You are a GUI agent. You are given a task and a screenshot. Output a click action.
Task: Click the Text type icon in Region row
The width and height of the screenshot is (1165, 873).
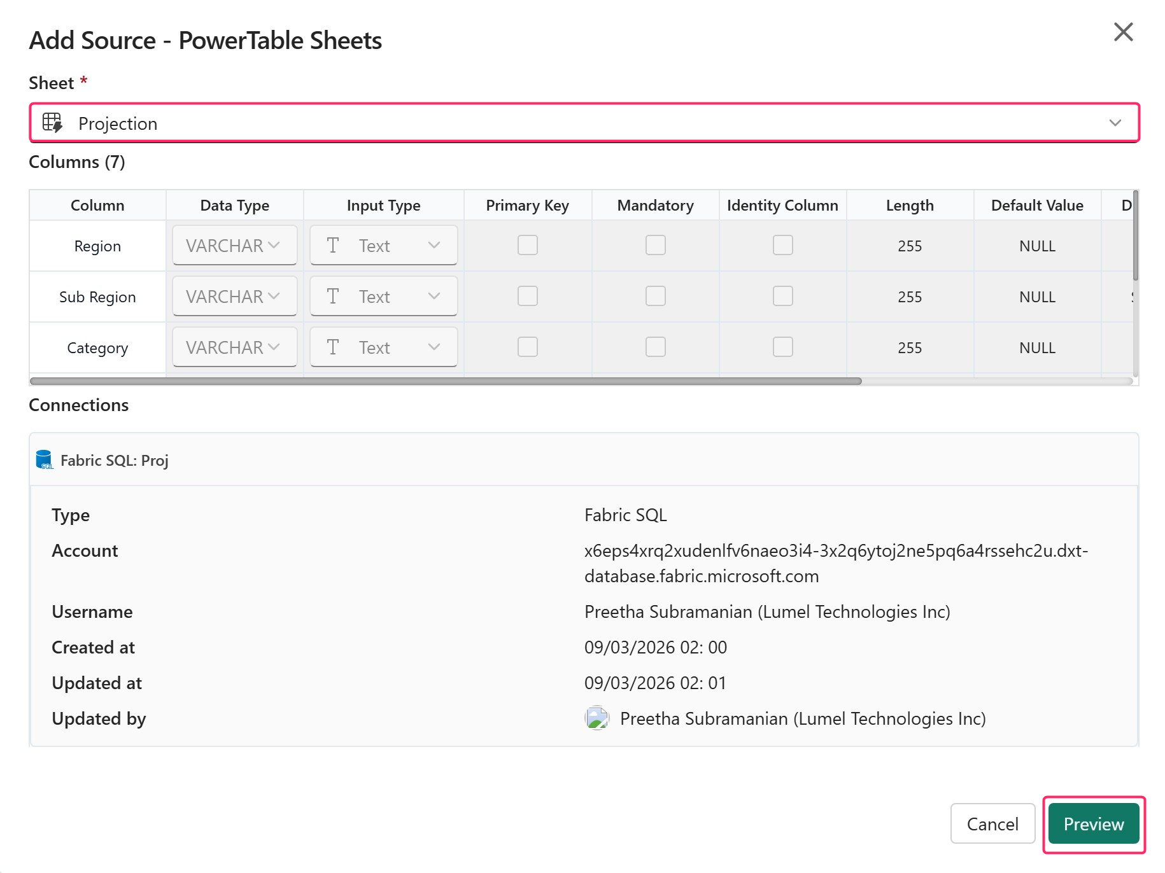coord(332,246)
